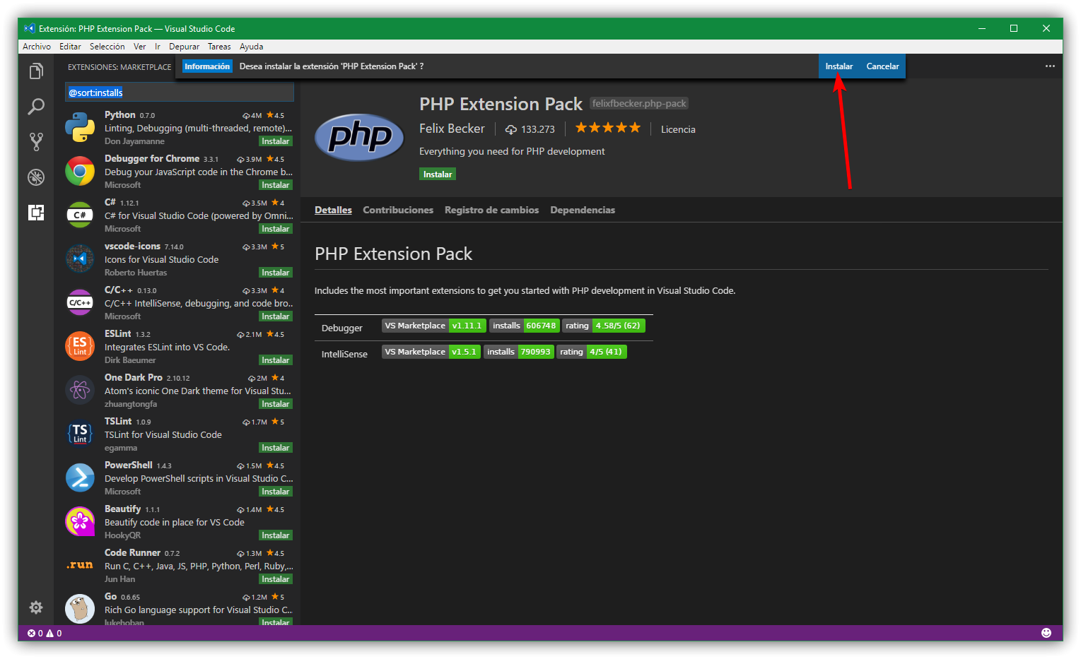Select the felixfbecker.php-pack identifier label

tap(639, 103)
